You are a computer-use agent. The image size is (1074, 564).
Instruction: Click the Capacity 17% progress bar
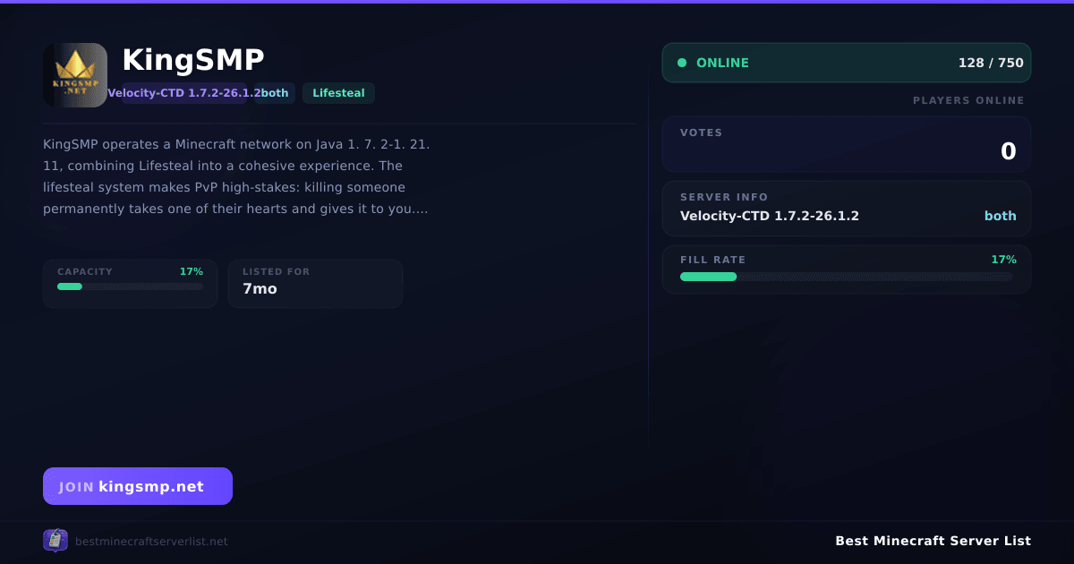(x=131, y=286)
